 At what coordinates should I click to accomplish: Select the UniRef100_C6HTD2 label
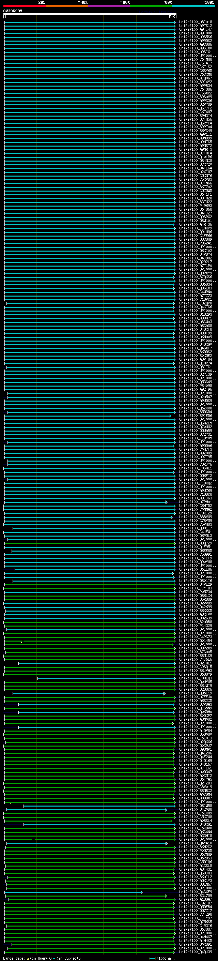[x=195, y=506]
